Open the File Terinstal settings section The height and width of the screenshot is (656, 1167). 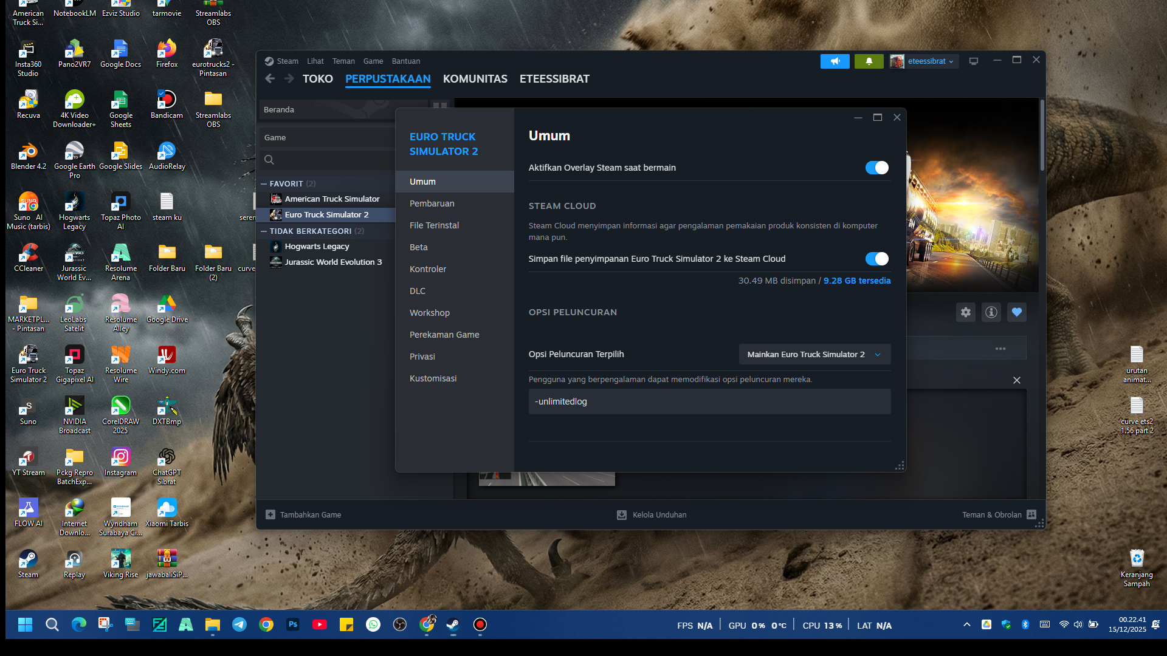pos(455,225)
